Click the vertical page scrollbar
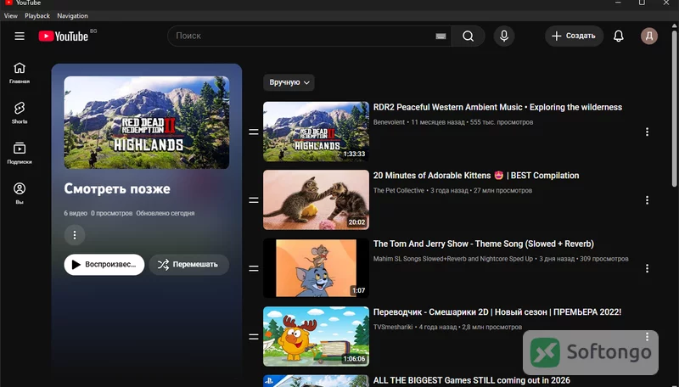Viewport: 679px width, 387px height. 674,109
